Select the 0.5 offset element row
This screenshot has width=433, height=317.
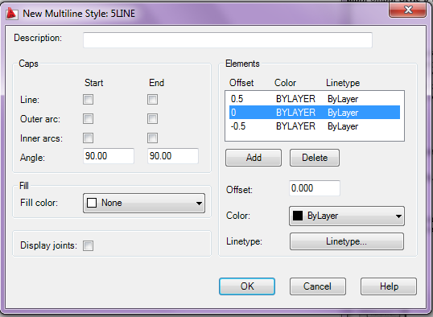315,99
